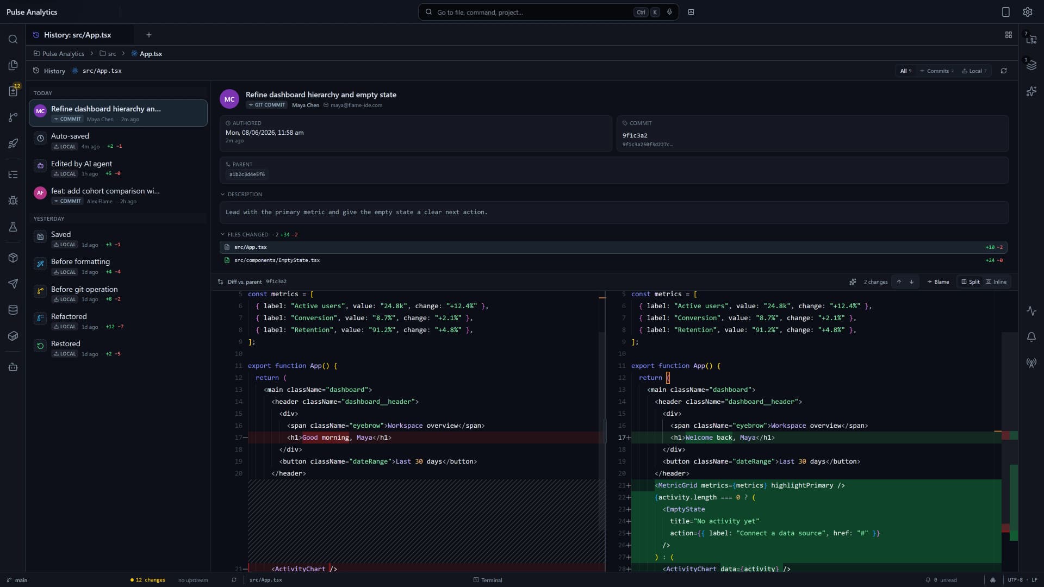Click the AI sparkle icon in diff toolbar
Viewport: 1044px width, 587px height.
coord(853,282)
